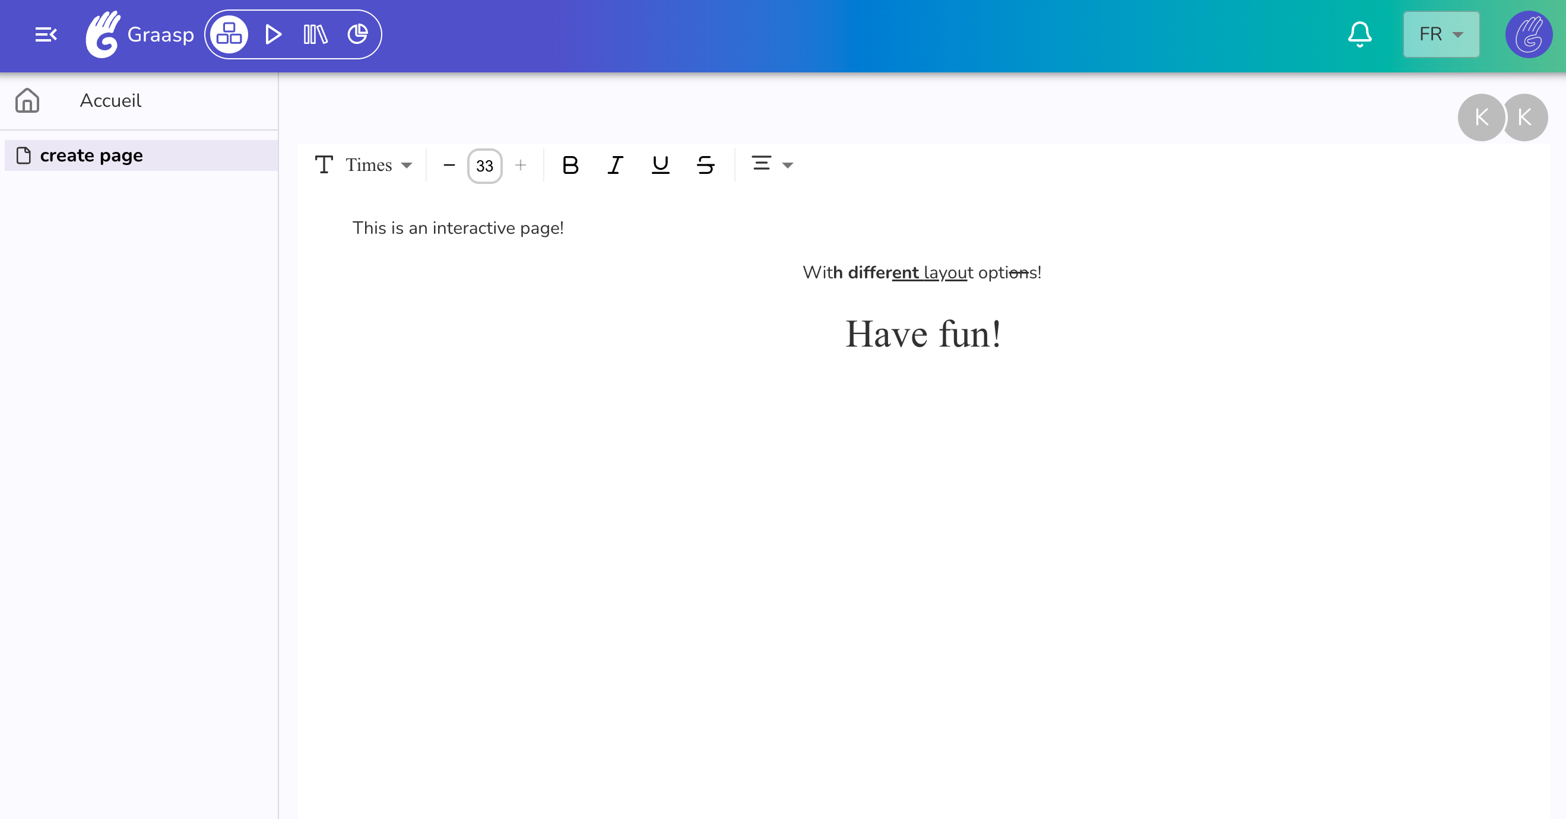Open the user avatar menu
1566x819 pixels.
click(1529, 34)
